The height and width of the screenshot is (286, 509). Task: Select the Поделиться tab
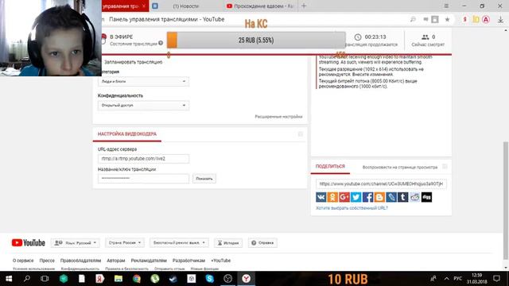click(330, 166)
